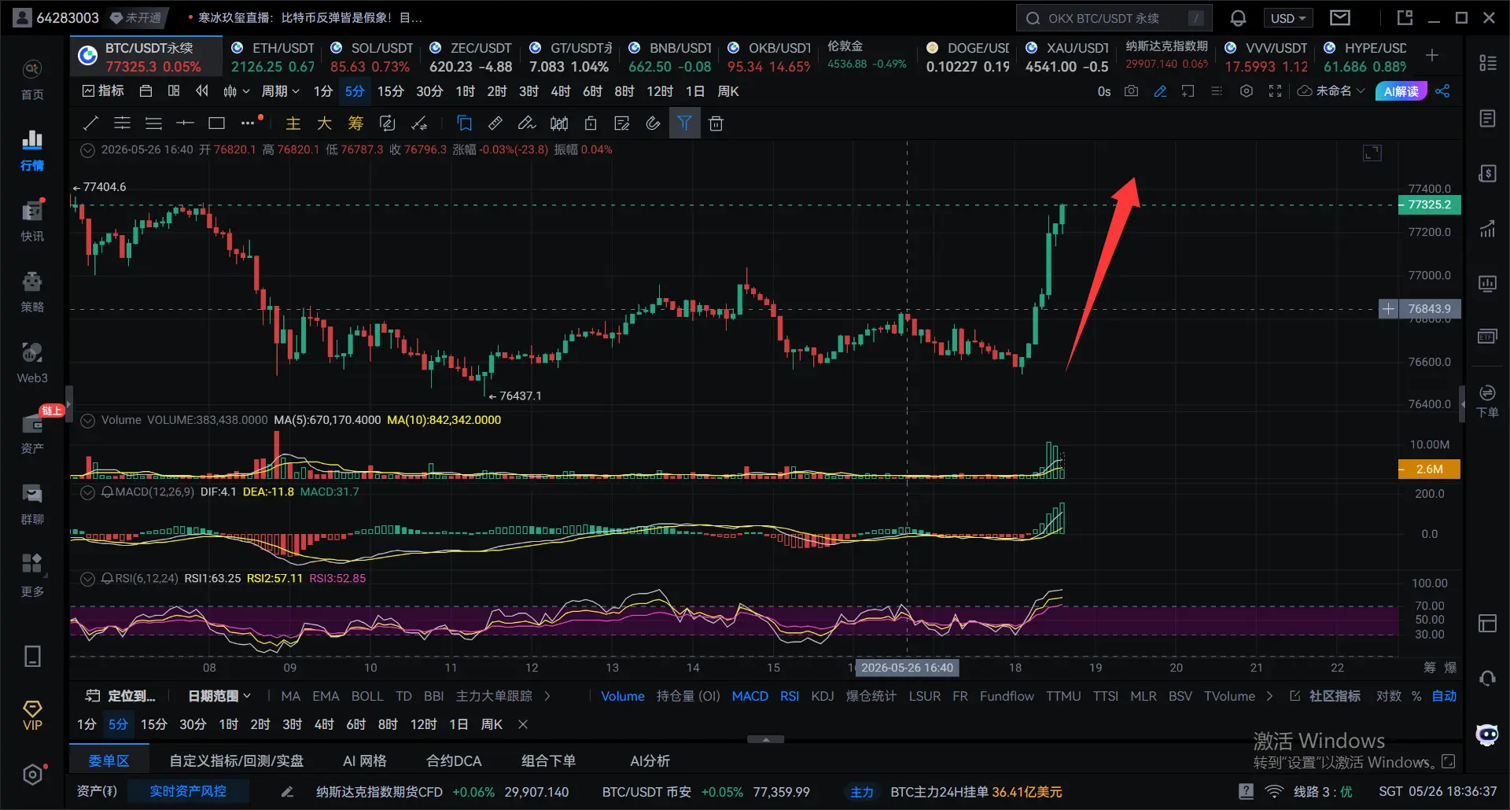
Task: Search in the OKX BTC/USDT 永续 field
Action: point(1114,18)
